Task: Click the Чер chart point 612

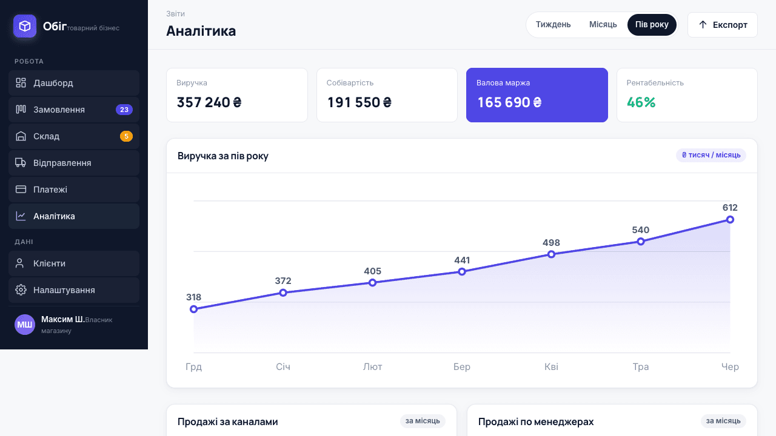Action: click(x=730, y=219)
